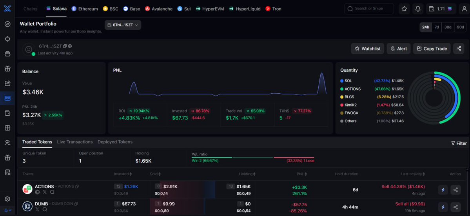Screen dimensions: 470x216
Task: Click the wallet smiley avatar
Action: pos(29,49)
